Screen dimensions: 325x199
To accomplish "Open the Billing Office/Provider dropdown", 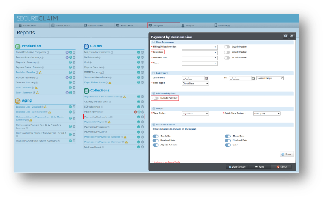I will click(200, 47).
